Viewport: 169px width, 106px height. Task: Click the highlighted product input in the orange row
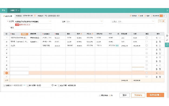[19, 73]
